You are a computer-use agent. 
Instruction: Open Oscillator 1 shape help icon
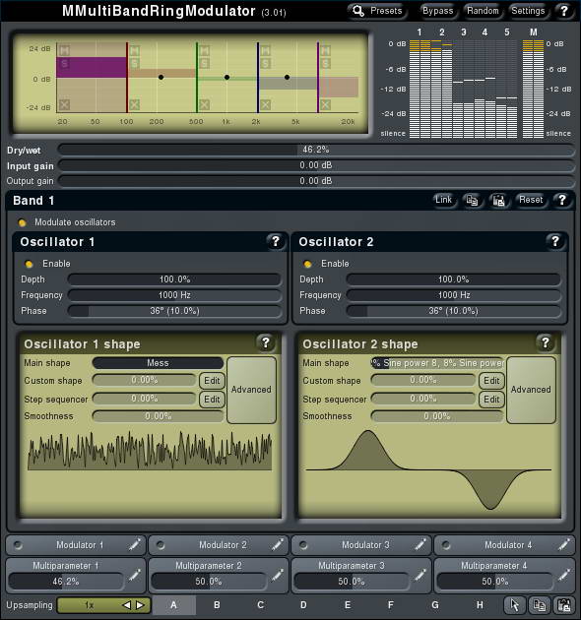click(266, 342)
